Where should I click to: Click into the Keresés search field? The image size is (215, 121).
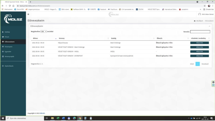click(200, 32)
